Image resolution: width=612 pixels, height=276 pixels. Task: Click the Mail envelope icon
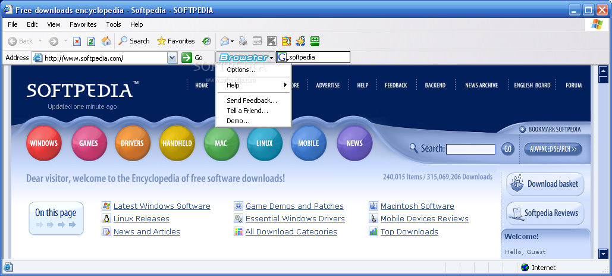pyautogui.click(x=224, y=41)
